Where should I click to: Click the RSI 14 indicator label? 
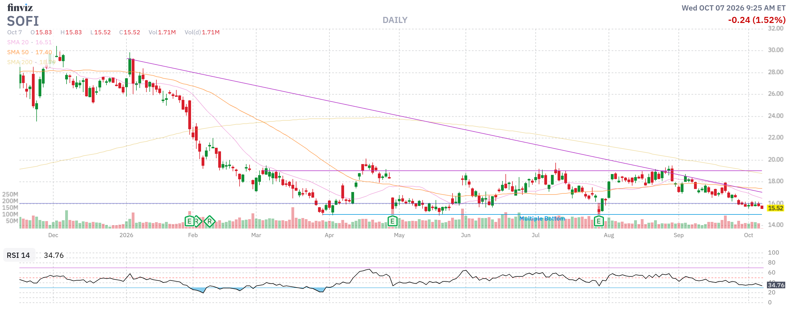(18, 255)
